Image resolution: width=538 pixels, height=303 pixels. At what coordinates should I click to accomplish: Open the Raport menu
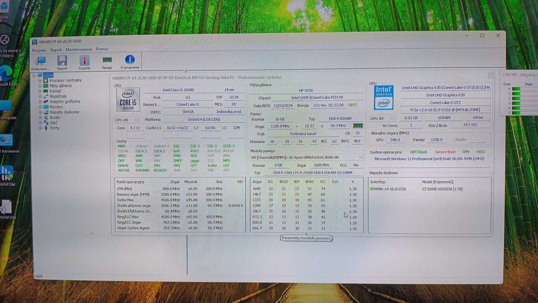55,50
